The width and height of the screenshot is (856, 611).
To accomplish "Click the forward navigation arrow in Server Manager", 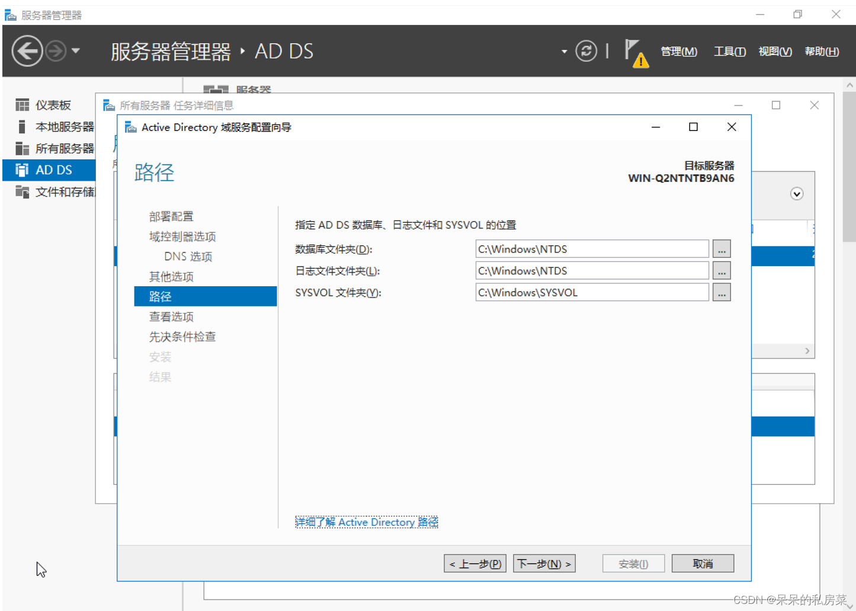I will 56,51.
